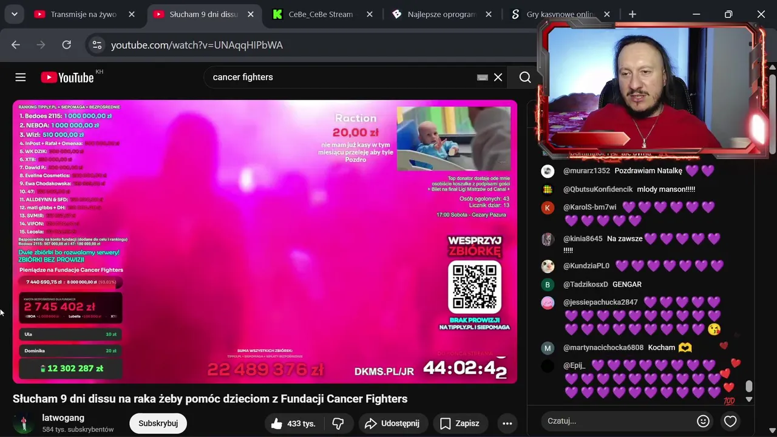Click the stream video player
Viewport: 777px width, 437px height.
[265, 242]
